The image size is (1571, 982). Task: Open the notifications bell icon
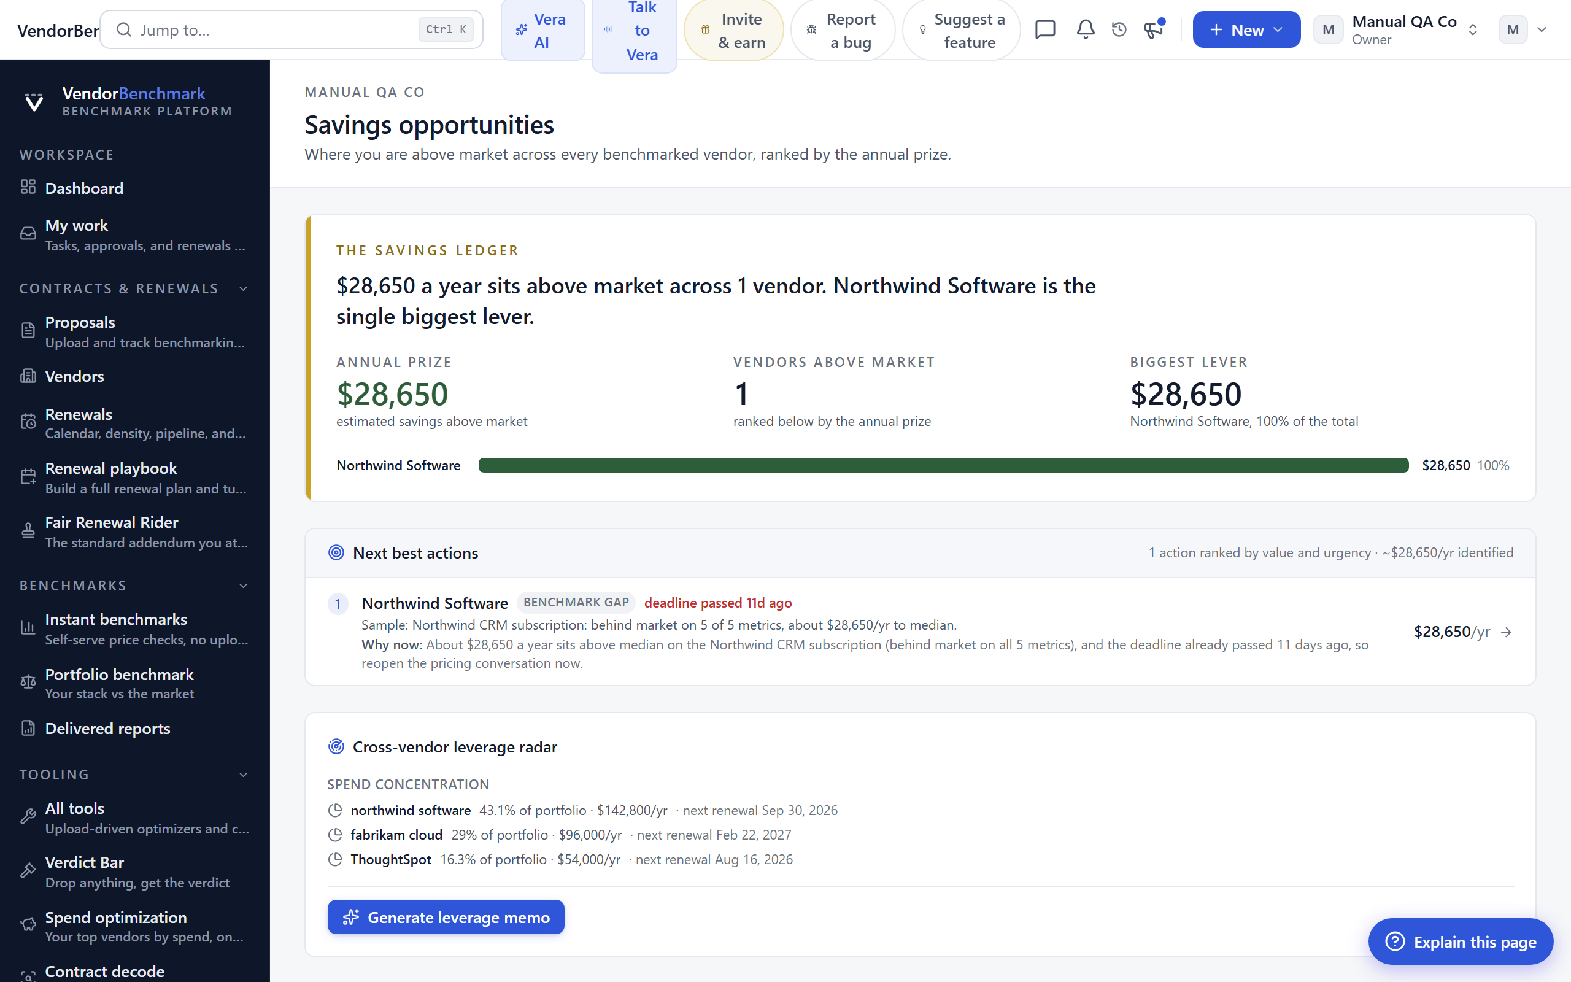pos(1086,30)
